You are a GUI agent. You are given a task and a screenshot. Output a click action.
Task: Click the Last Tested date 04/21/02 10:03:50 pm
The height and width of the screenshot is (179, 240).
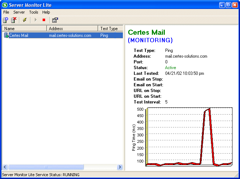184,73
